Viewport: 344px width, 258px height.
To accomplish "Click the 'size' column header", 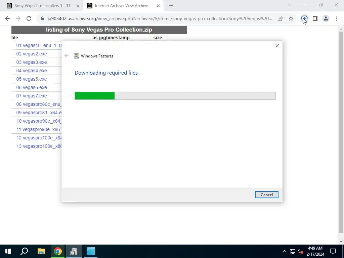I will (158, 38).
